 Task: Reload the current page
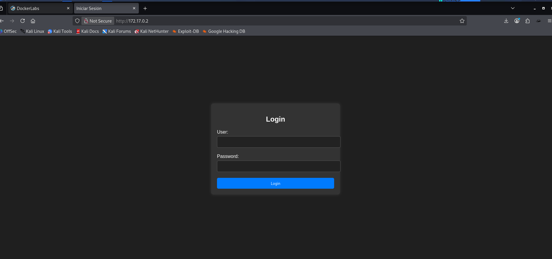(23, 21)
